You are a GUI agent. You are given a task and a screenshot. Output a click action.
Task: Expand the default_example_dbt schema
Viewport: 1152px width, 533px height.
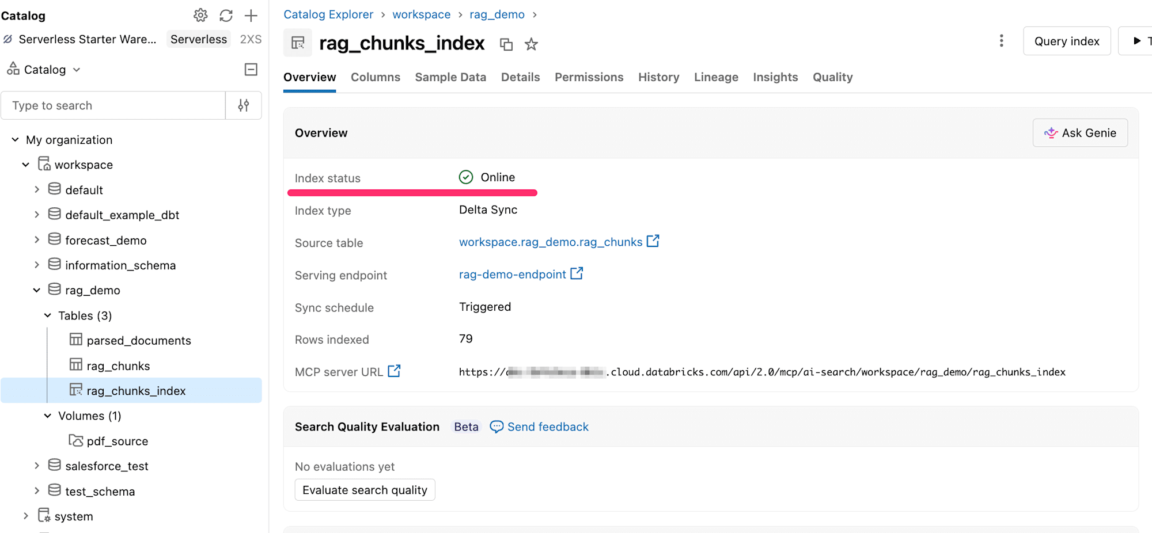point(37,215)
